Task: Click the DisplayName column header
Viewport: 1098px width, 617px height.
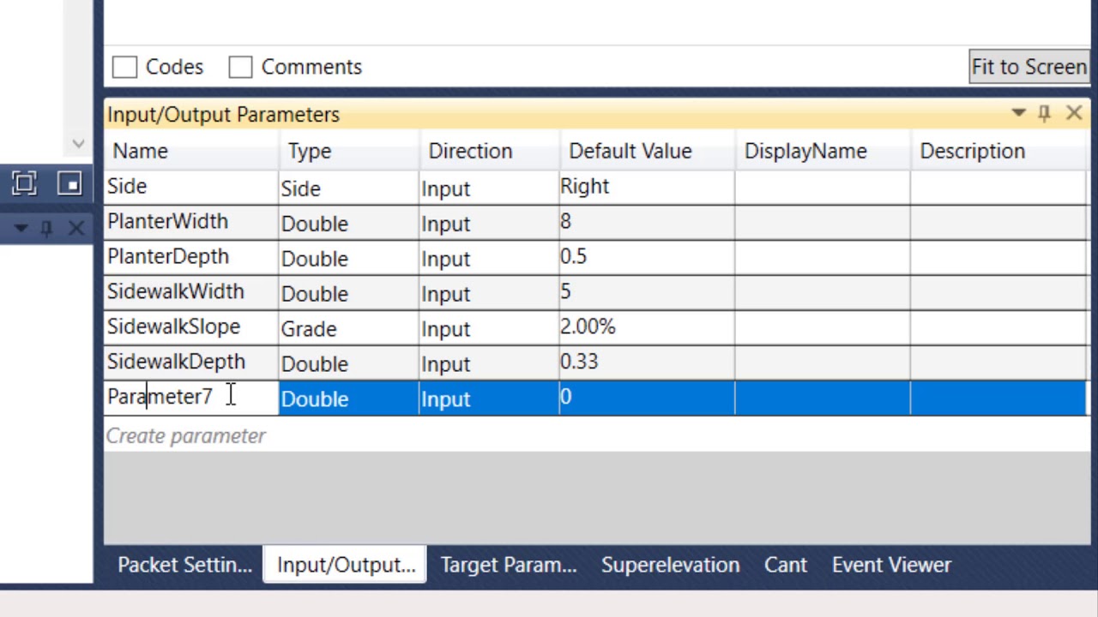Action: (823, 151)
